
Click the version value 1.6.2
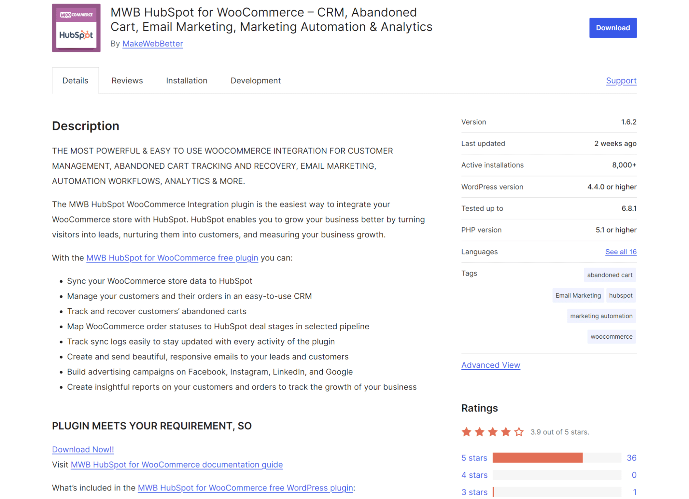(x=629, y=122)
